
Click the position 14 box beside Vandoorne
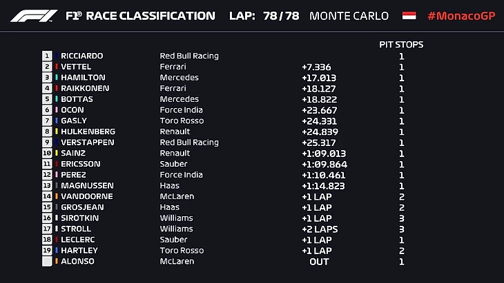(x=47, y=197)
